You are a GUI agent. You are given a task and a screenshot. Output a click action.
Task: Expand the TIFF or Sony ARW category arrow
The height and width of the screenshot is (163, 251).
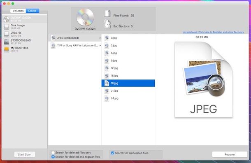point(100,45)
